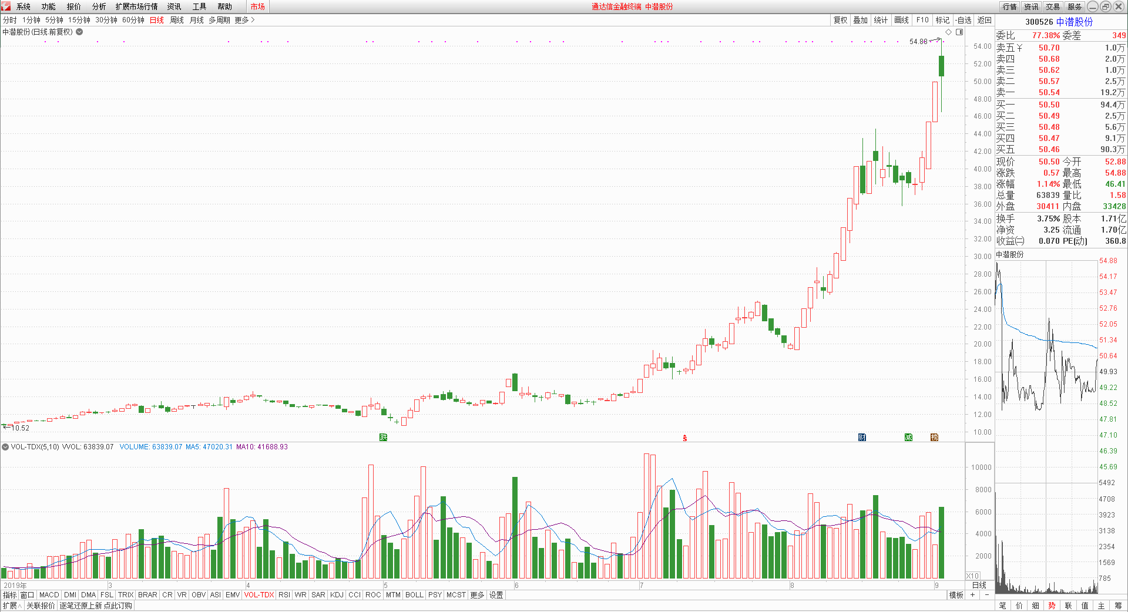Select the RSI indicator tab
Screen dimensions: 1128x612
(284, 595)
